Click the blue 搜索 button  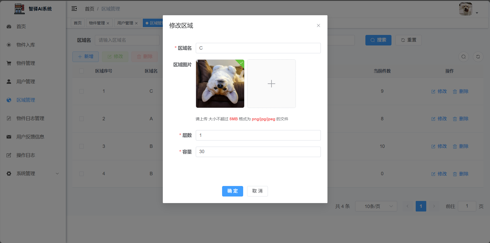pos(378,40)
